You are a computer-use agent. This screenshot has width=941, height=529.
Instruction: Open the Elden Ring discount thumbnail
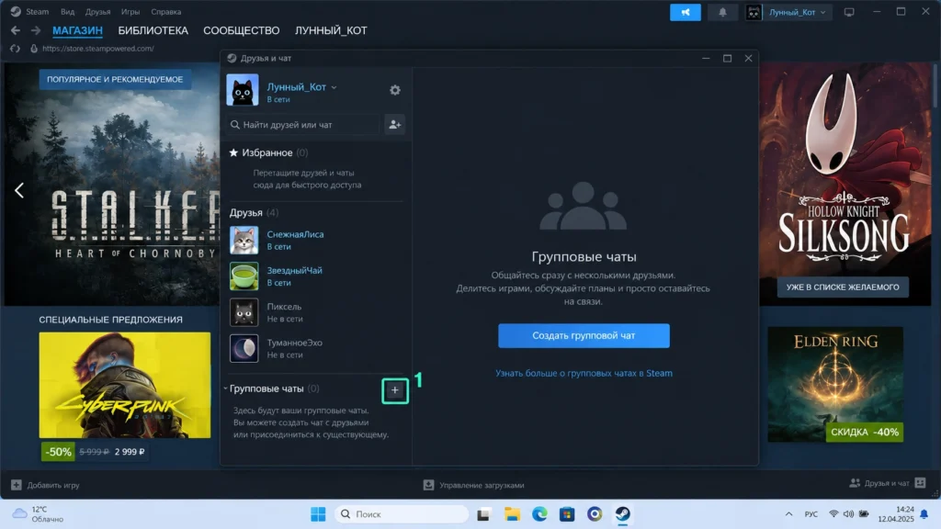coord(835,385)
